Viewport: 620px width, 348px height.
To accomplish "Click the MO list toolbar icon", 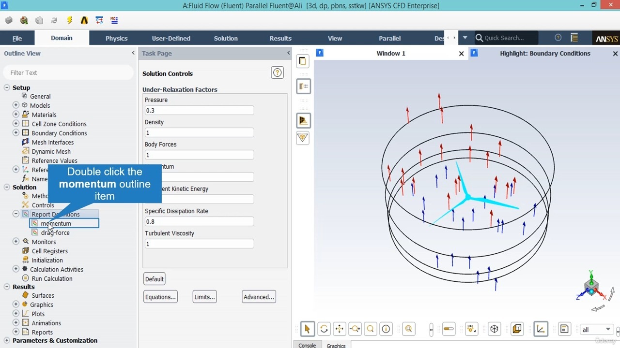I will (114, 20).
